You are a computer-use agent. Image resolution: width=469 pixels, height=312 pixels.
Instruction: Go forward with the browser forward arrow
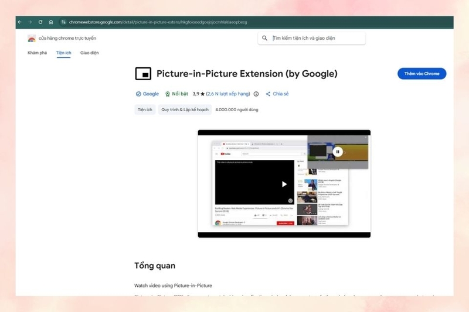coord(30,22)
